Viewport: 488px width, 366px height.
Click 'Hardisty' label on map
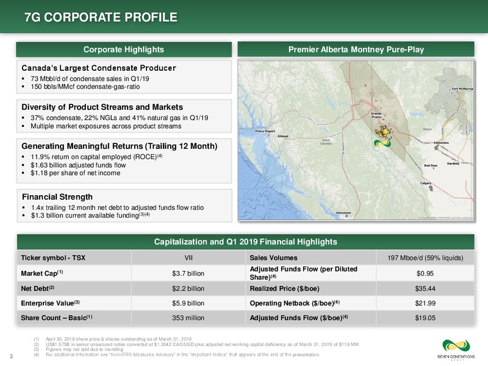453,163
